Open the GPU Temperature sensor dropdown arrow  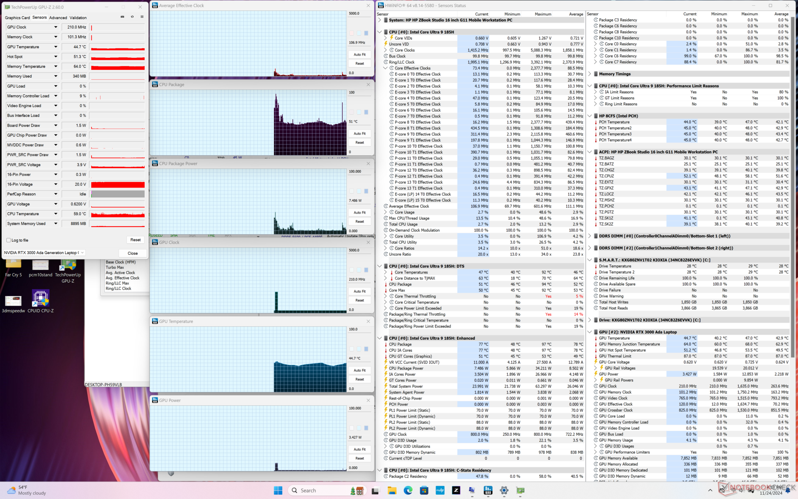(x=56, y=47)
